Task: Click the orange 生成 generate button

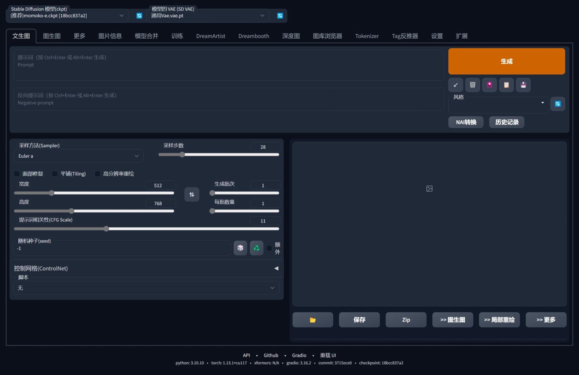Action: coord(506,61)
